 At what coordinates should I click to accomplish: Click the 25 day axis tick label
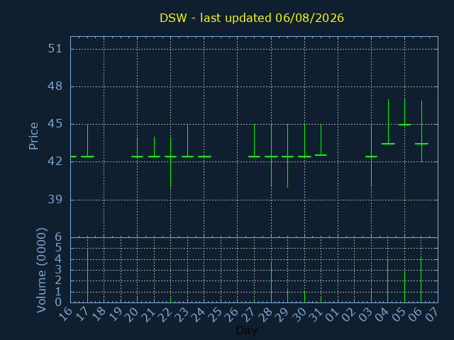click(215, 314)
